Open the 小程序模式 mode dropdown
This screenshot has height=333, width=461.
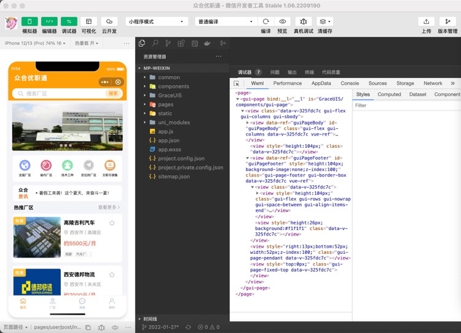point(157,21)
